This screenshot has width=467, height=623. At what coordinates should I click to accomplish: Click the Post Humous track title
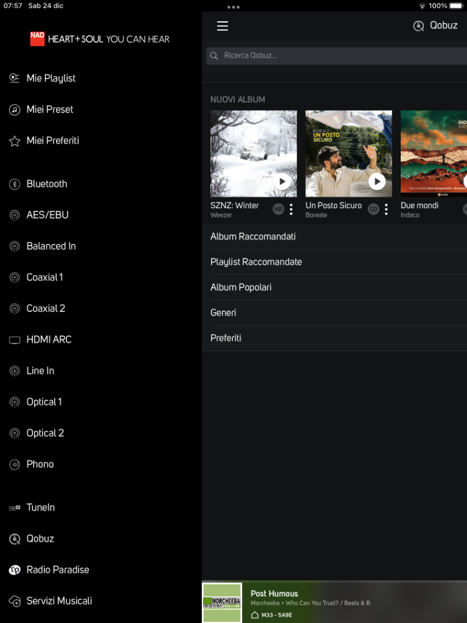pyautogui.click(x=274, y=594)
